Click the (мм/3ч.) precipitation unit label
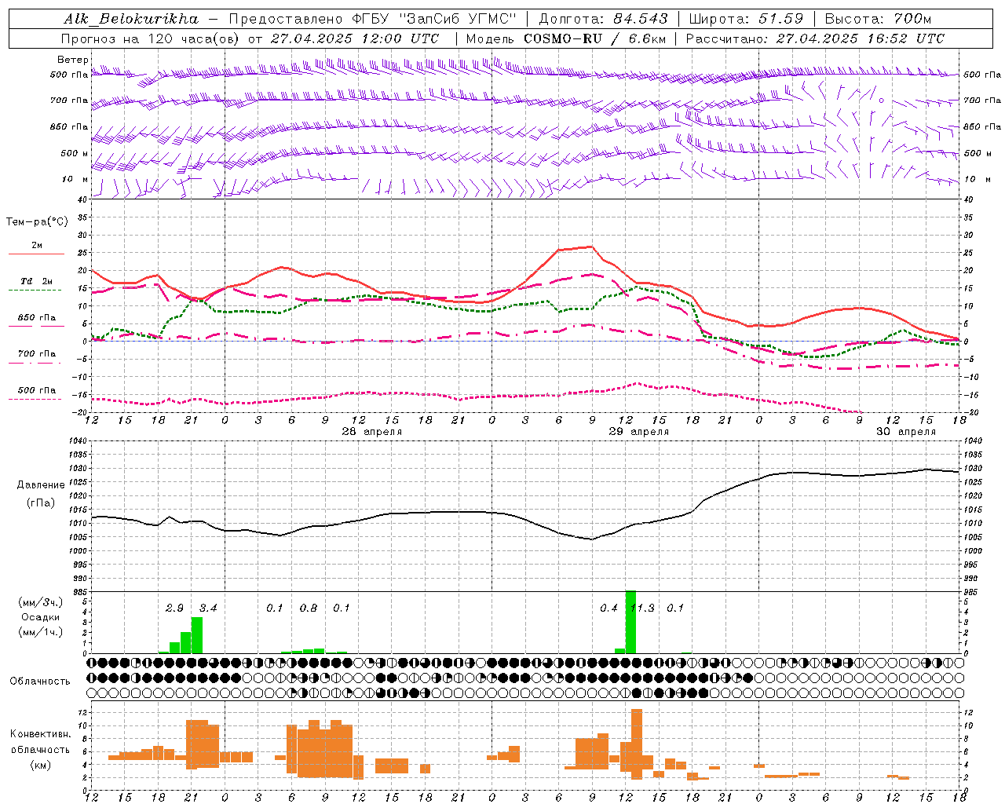 click(41, 602)
